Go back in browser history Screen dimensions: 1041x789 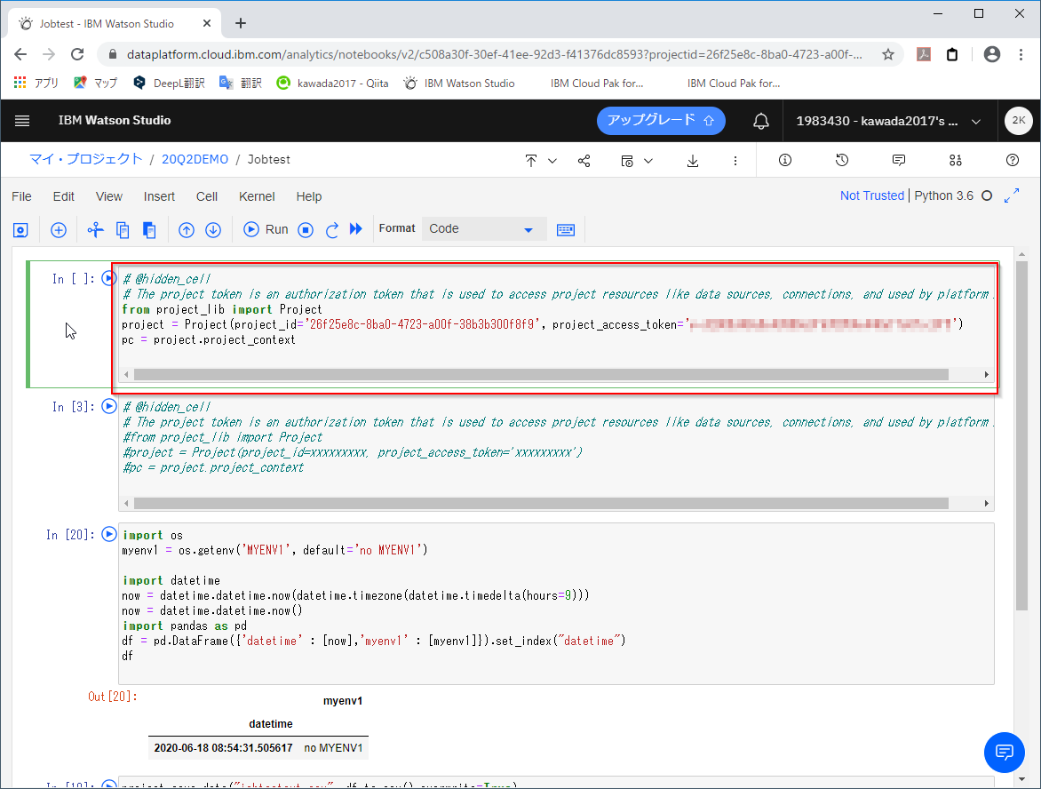(20, 54)
